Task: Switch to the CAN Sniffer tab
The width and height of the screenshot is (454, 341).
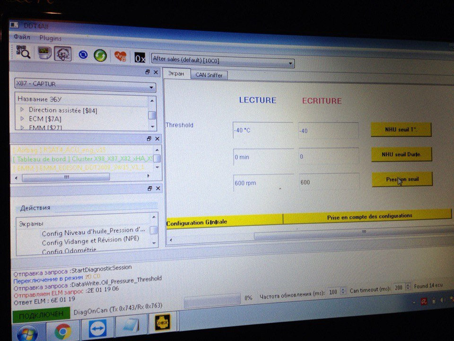Action: point(209,75)
